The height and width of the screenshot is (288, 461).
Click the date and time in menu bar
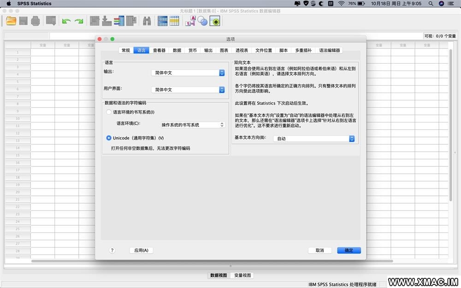396,4
